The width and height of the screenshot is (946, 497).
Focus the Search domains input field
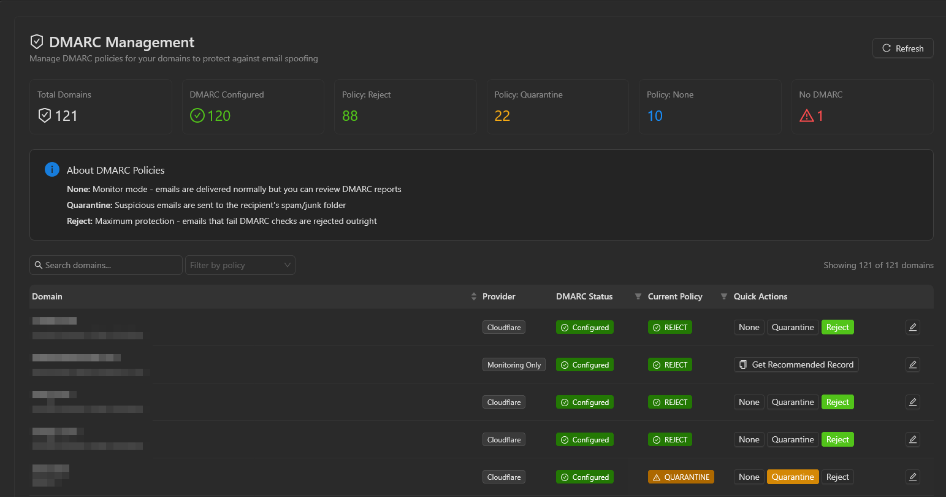coord(106,265)
